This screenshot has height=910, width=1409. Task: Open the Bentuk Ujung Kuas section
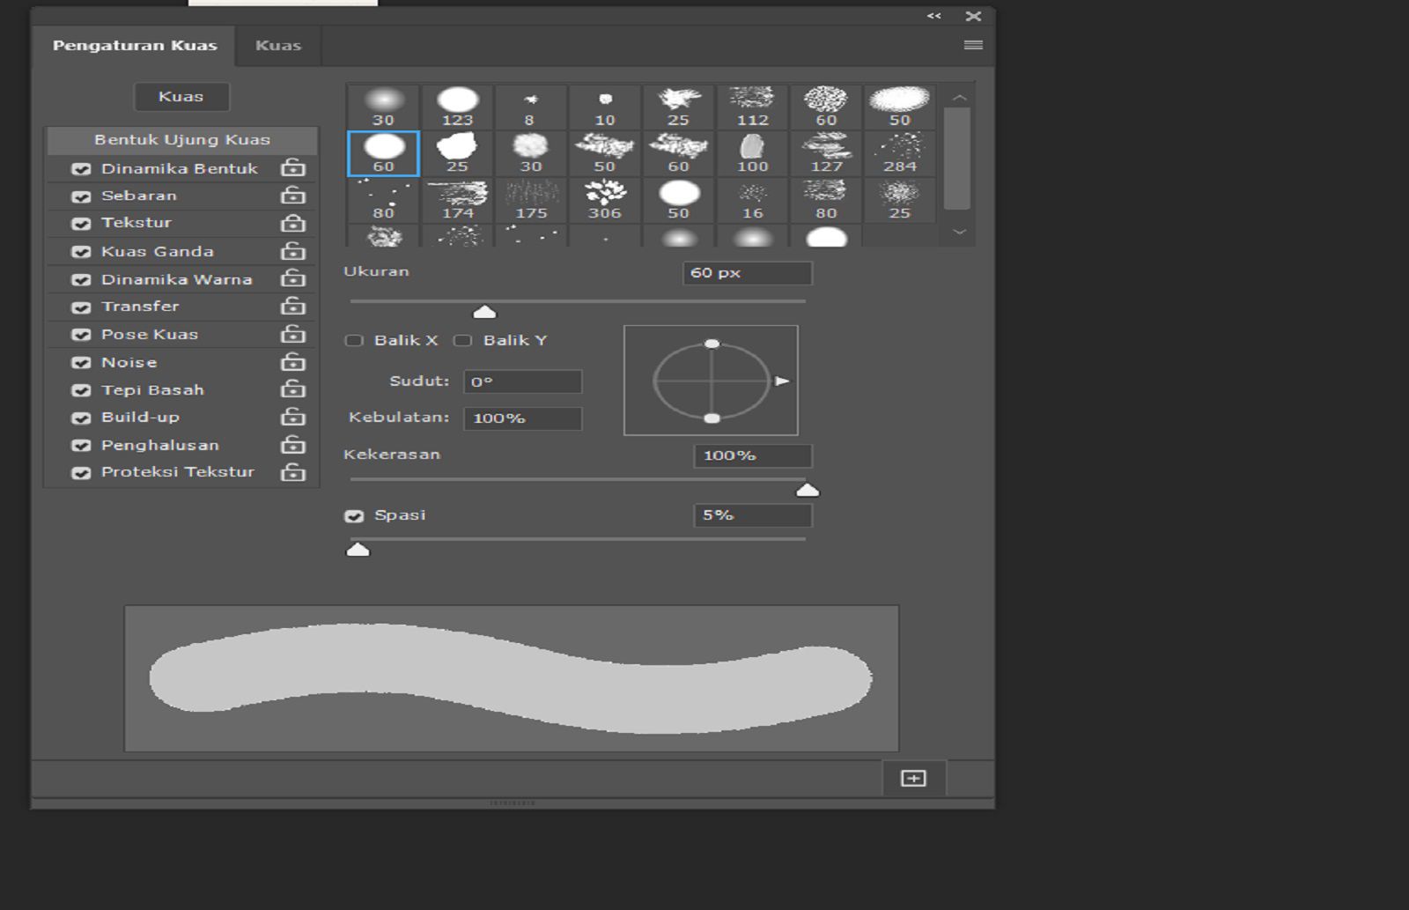(x=182, y=140)
